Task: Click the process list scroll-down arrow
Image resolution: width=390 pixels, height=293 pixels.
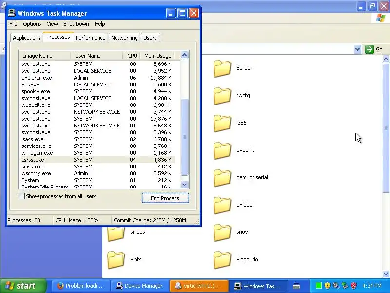Action: 184,185
